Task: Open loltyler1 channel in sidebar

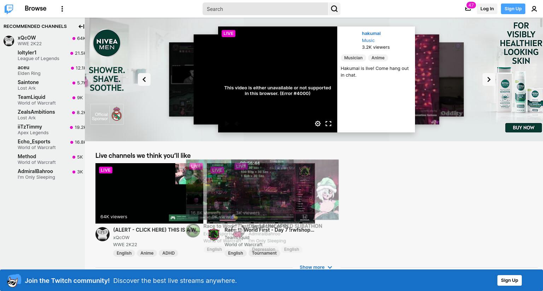Action: point(42,55)
